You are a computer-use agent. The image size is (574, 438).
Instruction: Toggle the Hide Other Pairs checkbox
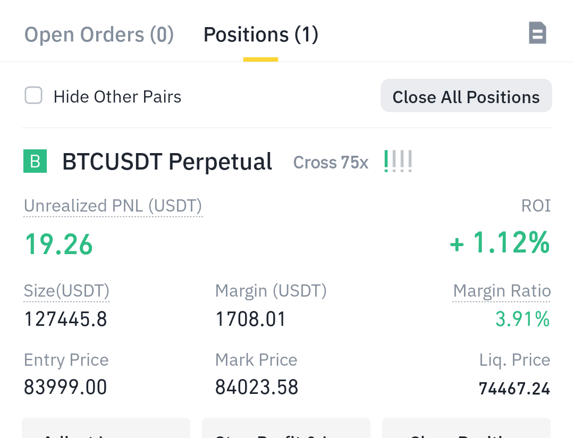click(x=33, y=95)
